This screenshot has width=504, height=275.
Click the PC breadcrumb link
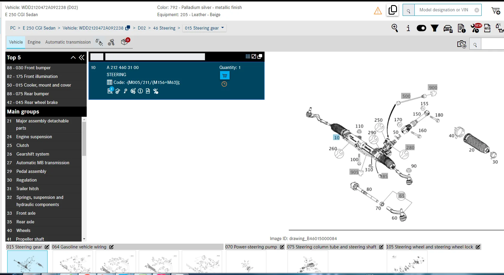13,28
